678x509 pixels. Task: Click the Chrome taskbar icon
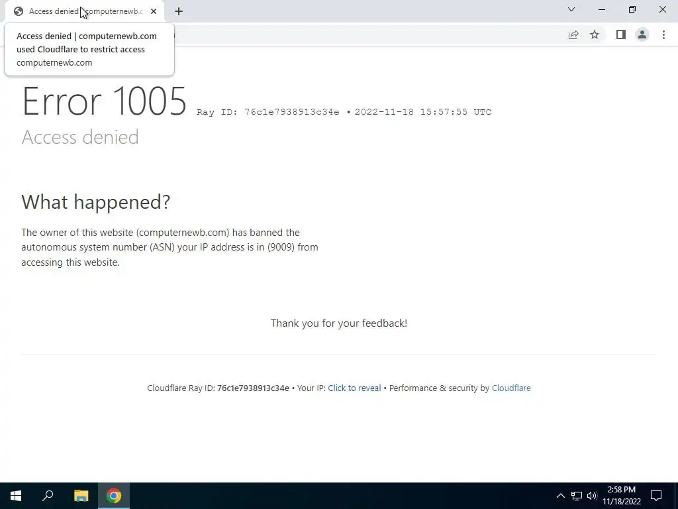point(114,496)
